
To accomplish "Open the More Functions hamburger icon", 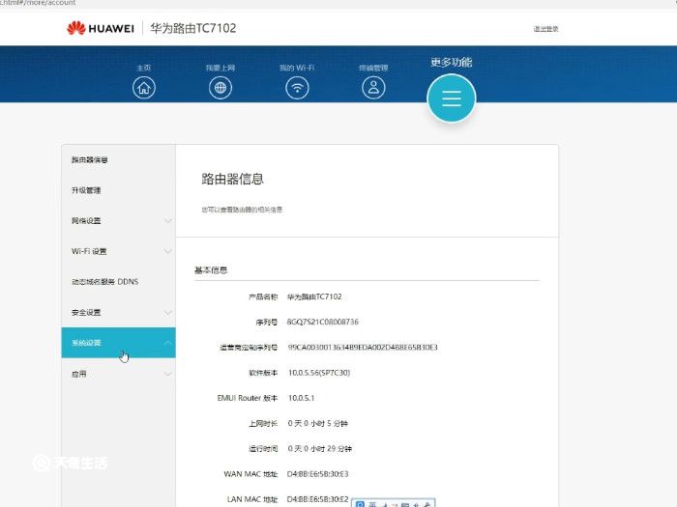I will [x=452, y=99].
